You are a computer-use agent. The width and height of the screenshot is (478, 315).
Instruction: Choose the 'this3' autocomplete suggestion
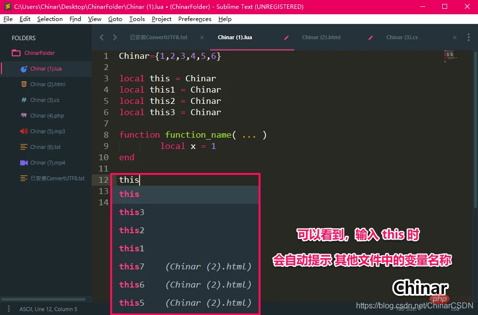coord(185,212)
